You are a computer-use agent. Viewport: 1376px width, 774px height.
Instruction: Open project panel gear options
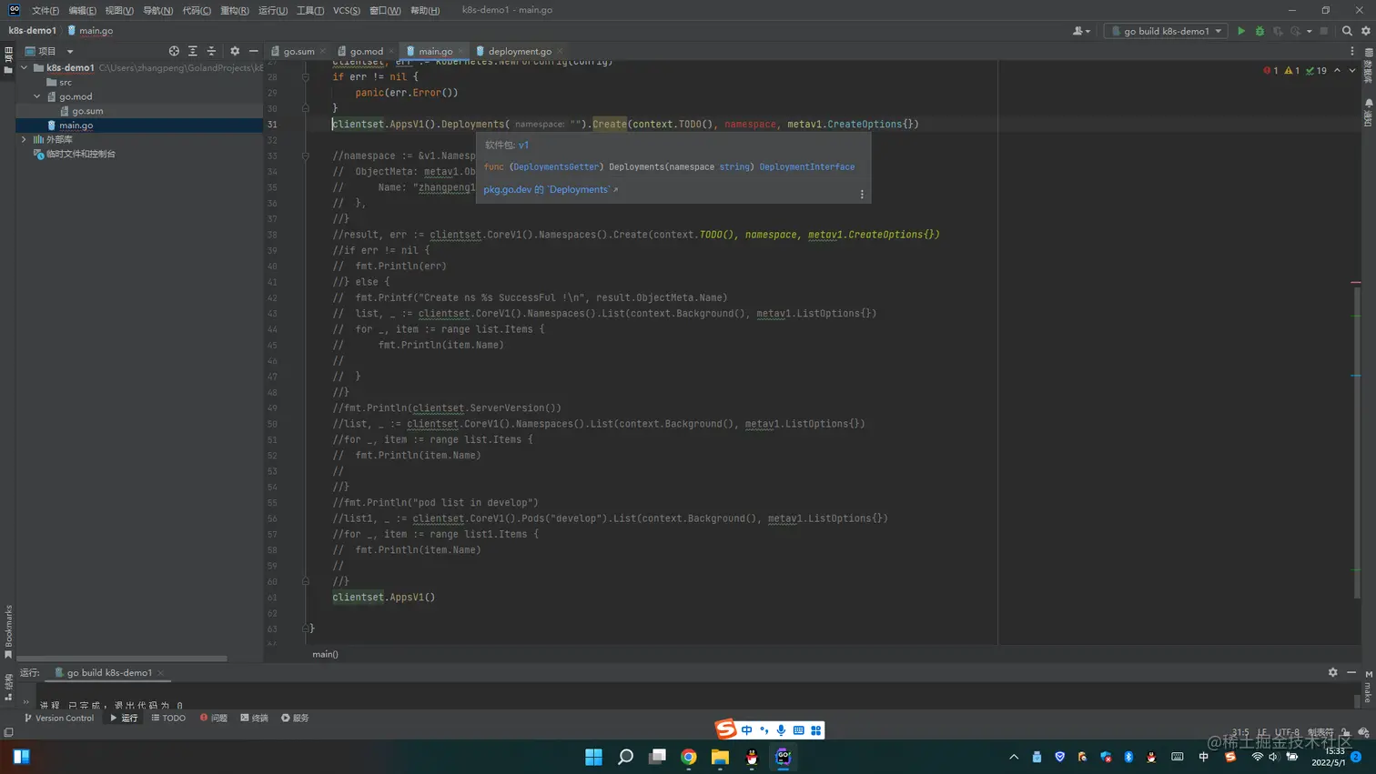point(235,51)
